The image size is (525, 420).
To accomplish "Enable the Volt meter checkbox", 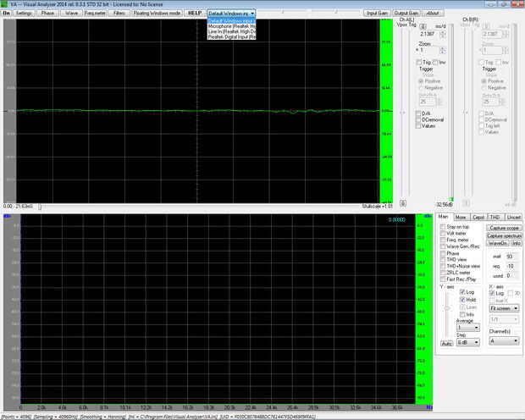I will point(444,233).
